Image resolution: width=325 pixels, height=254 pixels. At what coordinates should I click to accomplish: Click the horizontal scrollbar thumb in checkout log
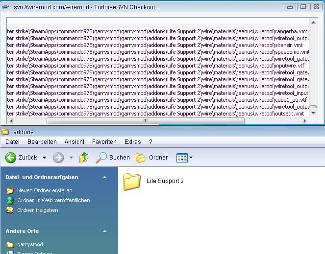coord(145,120)
